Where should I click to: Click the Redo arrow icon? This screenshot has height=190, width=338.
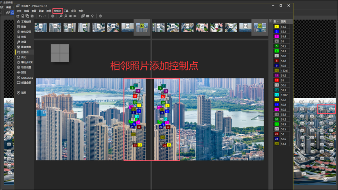[x=45, y=16]
